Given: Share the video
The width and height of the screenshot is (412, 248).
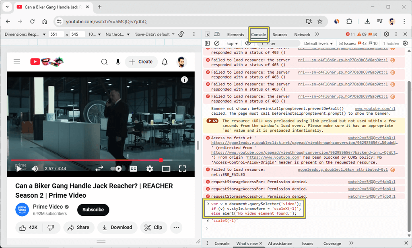Looking at the screenshot, I should click(x=78, y=227).
